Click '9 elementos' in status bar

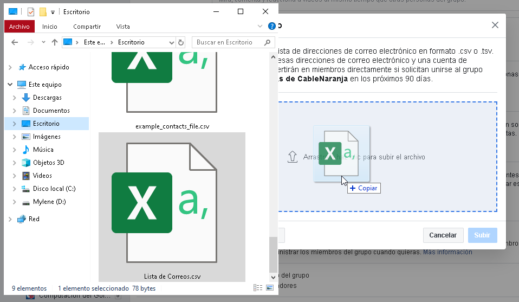(29, 288)
